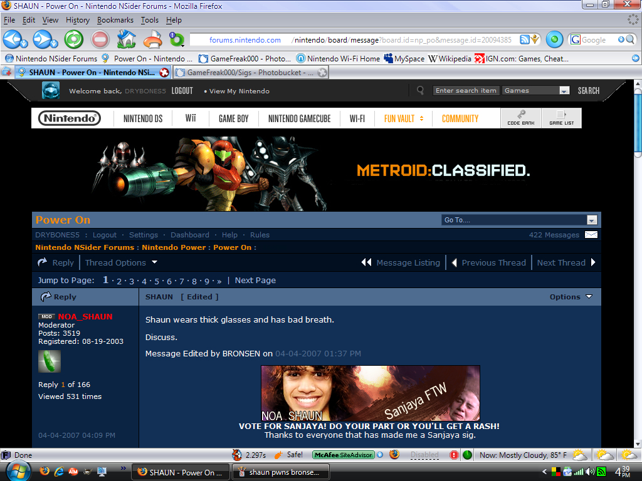Image resolution: width=642 pixels, height=481 pixels.
Task: Open the home page house icon
Action: (127, 39)
